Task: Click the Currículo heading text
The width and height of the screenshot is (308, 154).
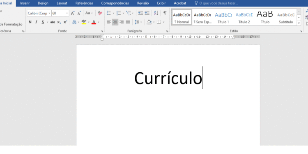Action: click(168, 78)
